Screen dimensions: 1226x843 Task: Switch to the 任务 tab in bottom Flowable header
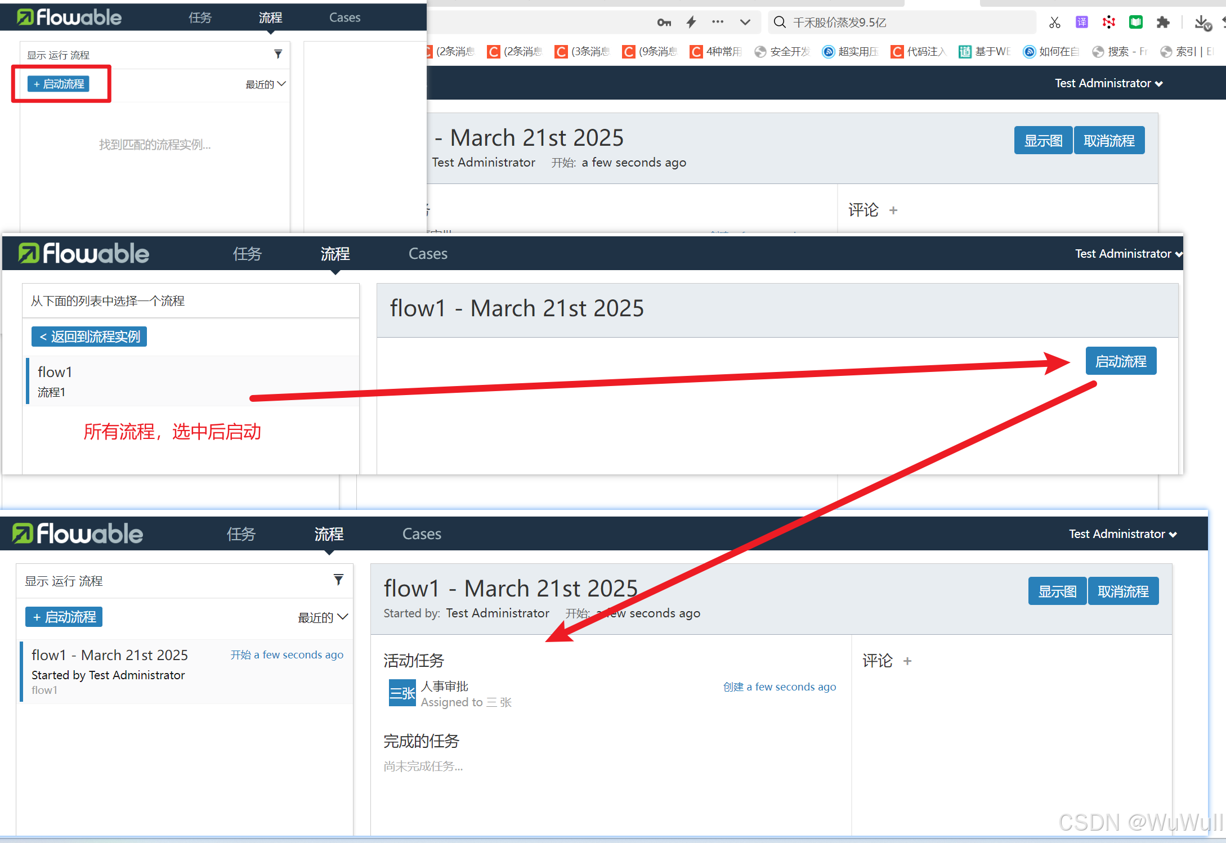[x=241, y=534]
